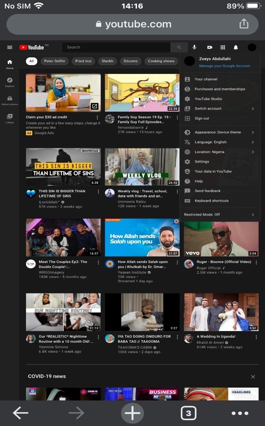Click the Ruger Official channel name
This screenshot has height=426, width=265.
(x=208, y=268)
